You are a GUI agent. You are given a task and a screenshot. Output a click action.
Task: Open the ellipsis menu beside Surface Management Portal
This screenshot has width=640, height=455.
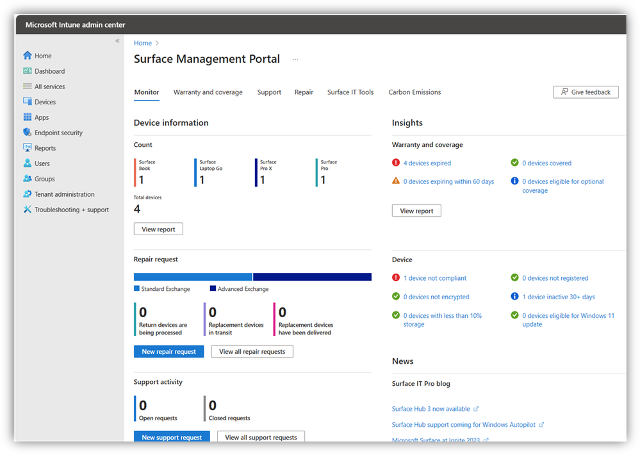(295, 59)
